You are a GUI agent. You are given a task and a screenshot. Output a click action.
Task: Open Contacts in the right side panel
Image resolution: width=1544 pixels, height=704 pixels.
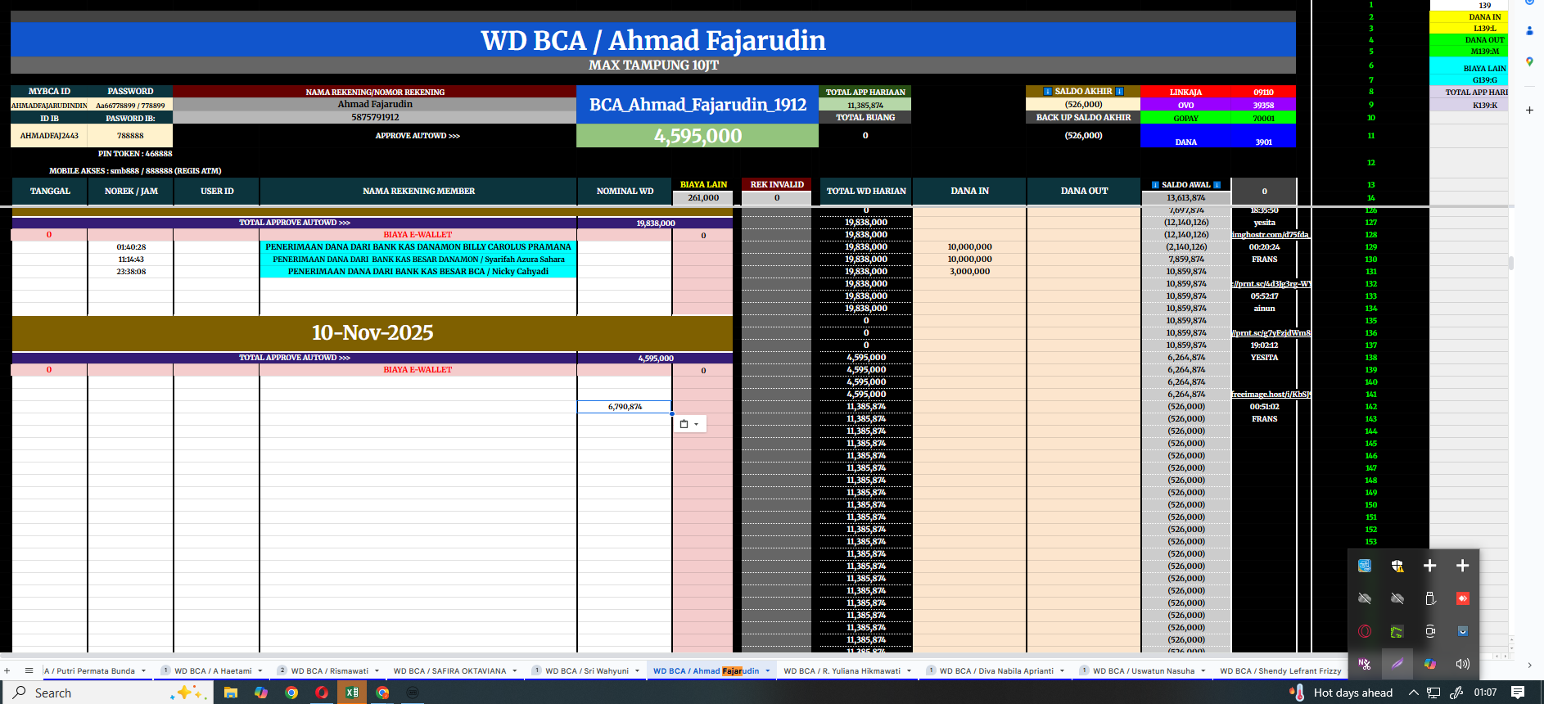(x=1529, y=30)
